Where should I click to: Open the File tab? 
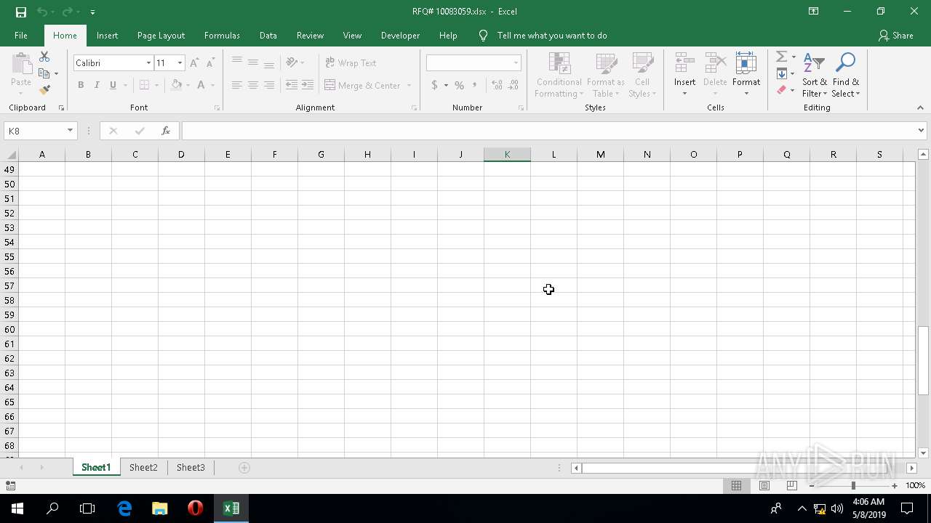coord(21,36)
